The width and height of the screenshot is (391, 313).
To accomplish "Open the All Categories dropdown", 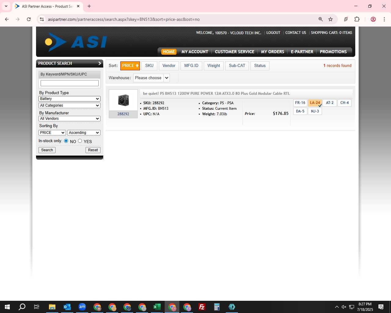I will tap(70, 105).
